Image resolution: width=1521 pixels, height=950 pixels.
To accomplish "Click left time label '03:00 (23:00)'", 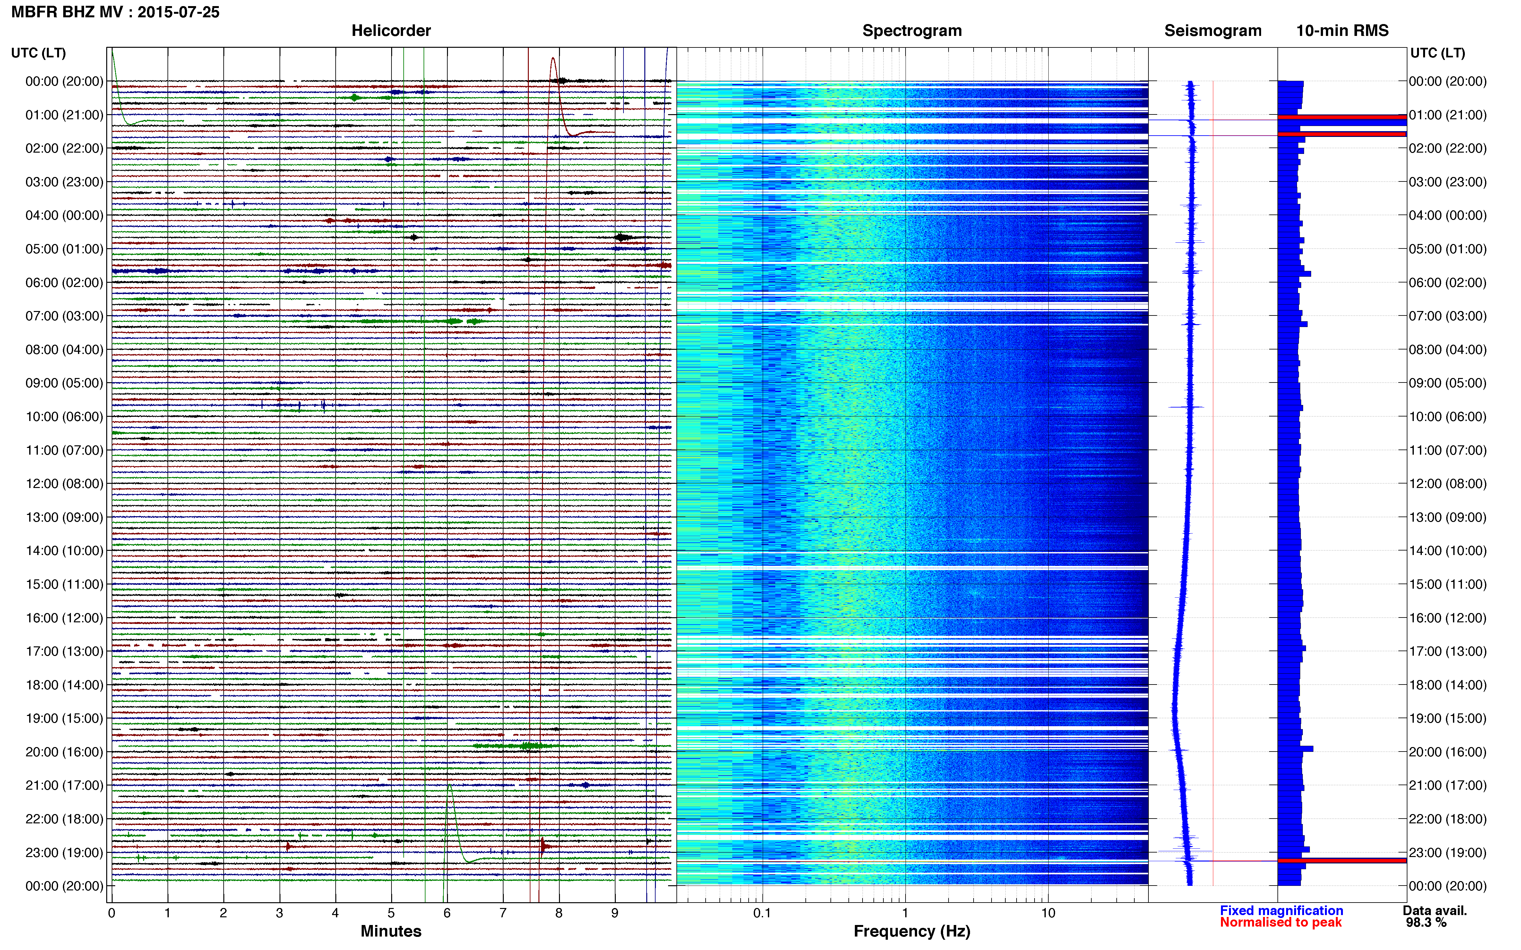I will coord(64,181).
